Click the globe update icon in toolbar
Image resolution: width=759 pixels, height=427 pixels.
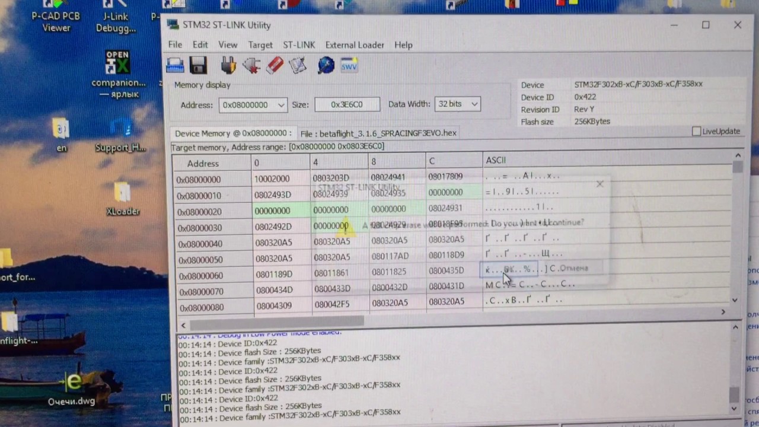pos(326,65)
